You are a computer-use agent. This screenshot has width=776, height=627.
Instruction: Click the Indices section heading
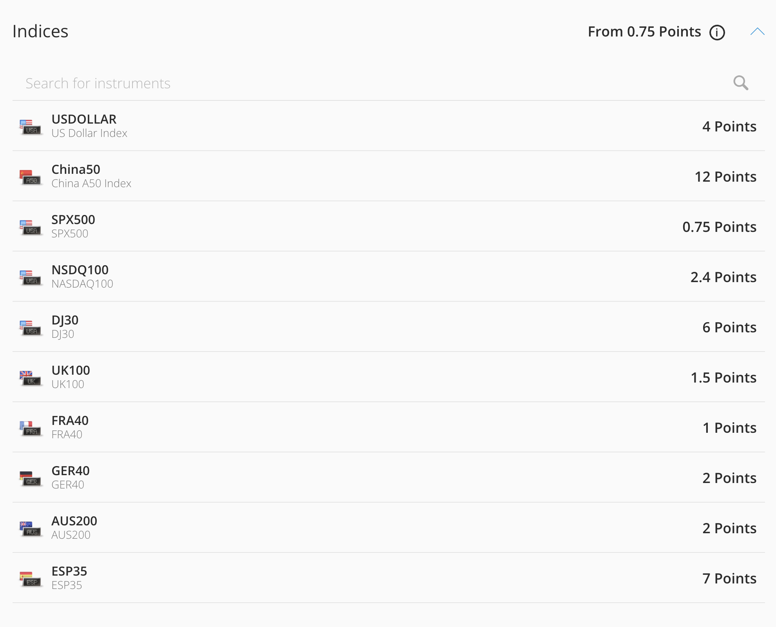point(40,31)
